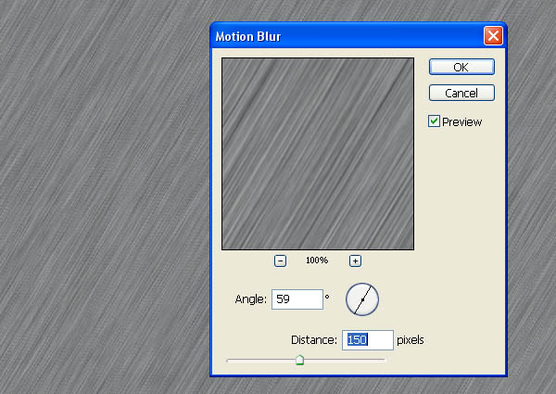Close the Motion Blur dialog
Image resolution: width=556 pixels, height=394 pixels.
(x=493, y=36)
